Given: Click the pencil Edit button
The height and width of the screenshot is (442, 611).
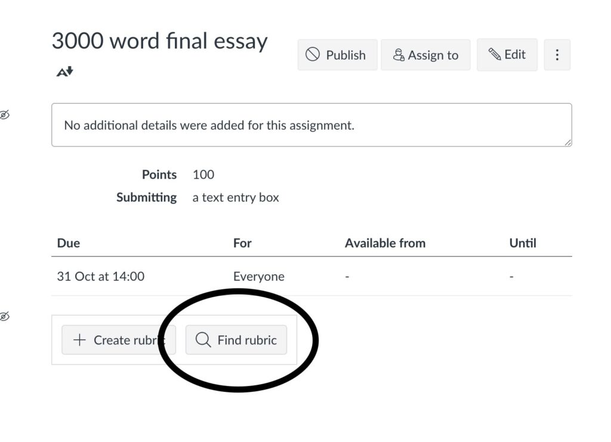Looking at the screenshot, I should click(507, 55).
